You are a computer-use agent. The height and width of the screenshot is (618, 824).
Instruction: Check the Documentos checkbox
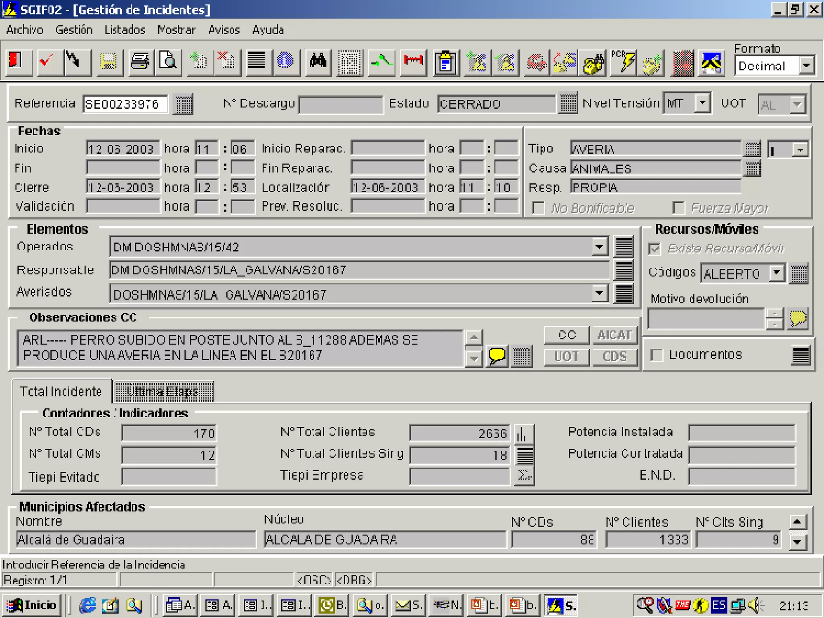(x=657, y=355)
